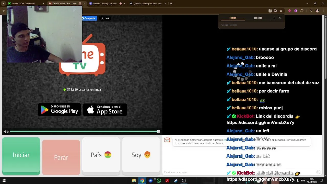This screenshot has width=327, height=184.
Task: Open OBS Studio from the taskbar
Action: [x=184, y=181]
